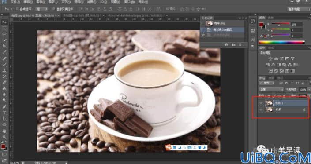Open the tool preset picker arrow
This screenshot has width=311, height=164.
[x=12, y=9]
